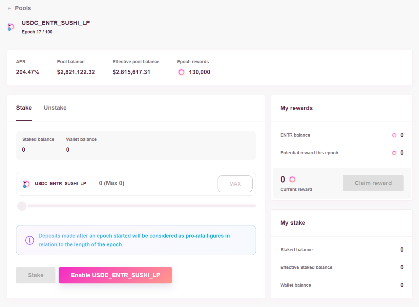The height and width of the screenshot is (307, 419).
Task: Click Effective Staked balance label in My stake
Action: pyautogui.click(x=306, y=267)
